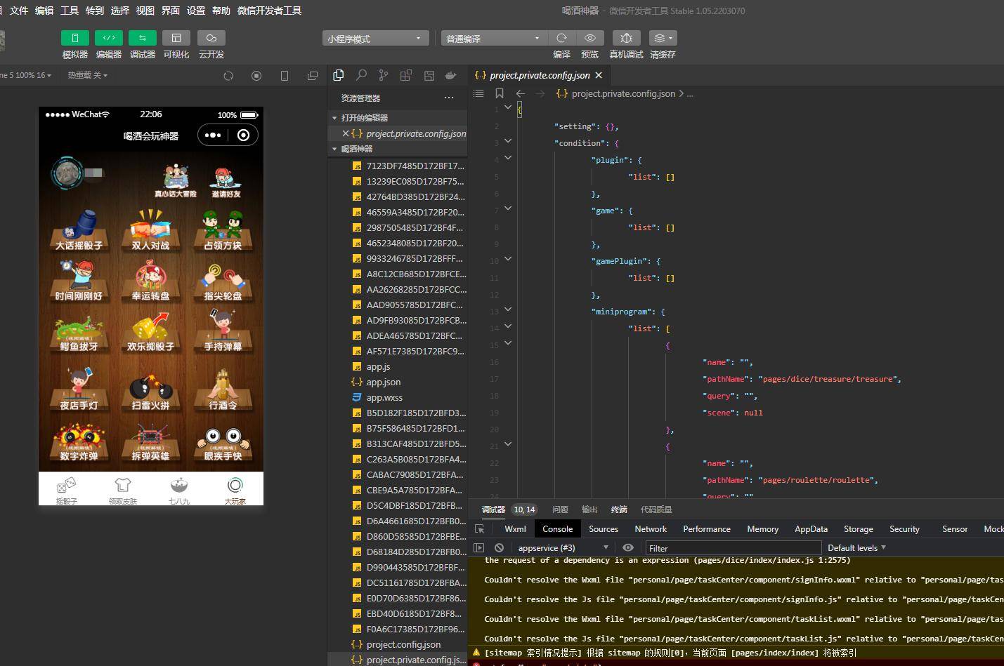The width and height of the screenshot is (1004, 666).
Task: Open the explorer files icon in sidebar
Action: (x=339, y=75)
